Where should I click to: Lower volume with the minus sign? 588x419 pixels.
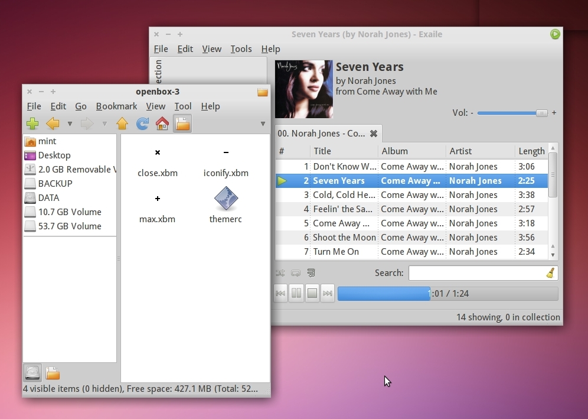click(x=472, y=113)
